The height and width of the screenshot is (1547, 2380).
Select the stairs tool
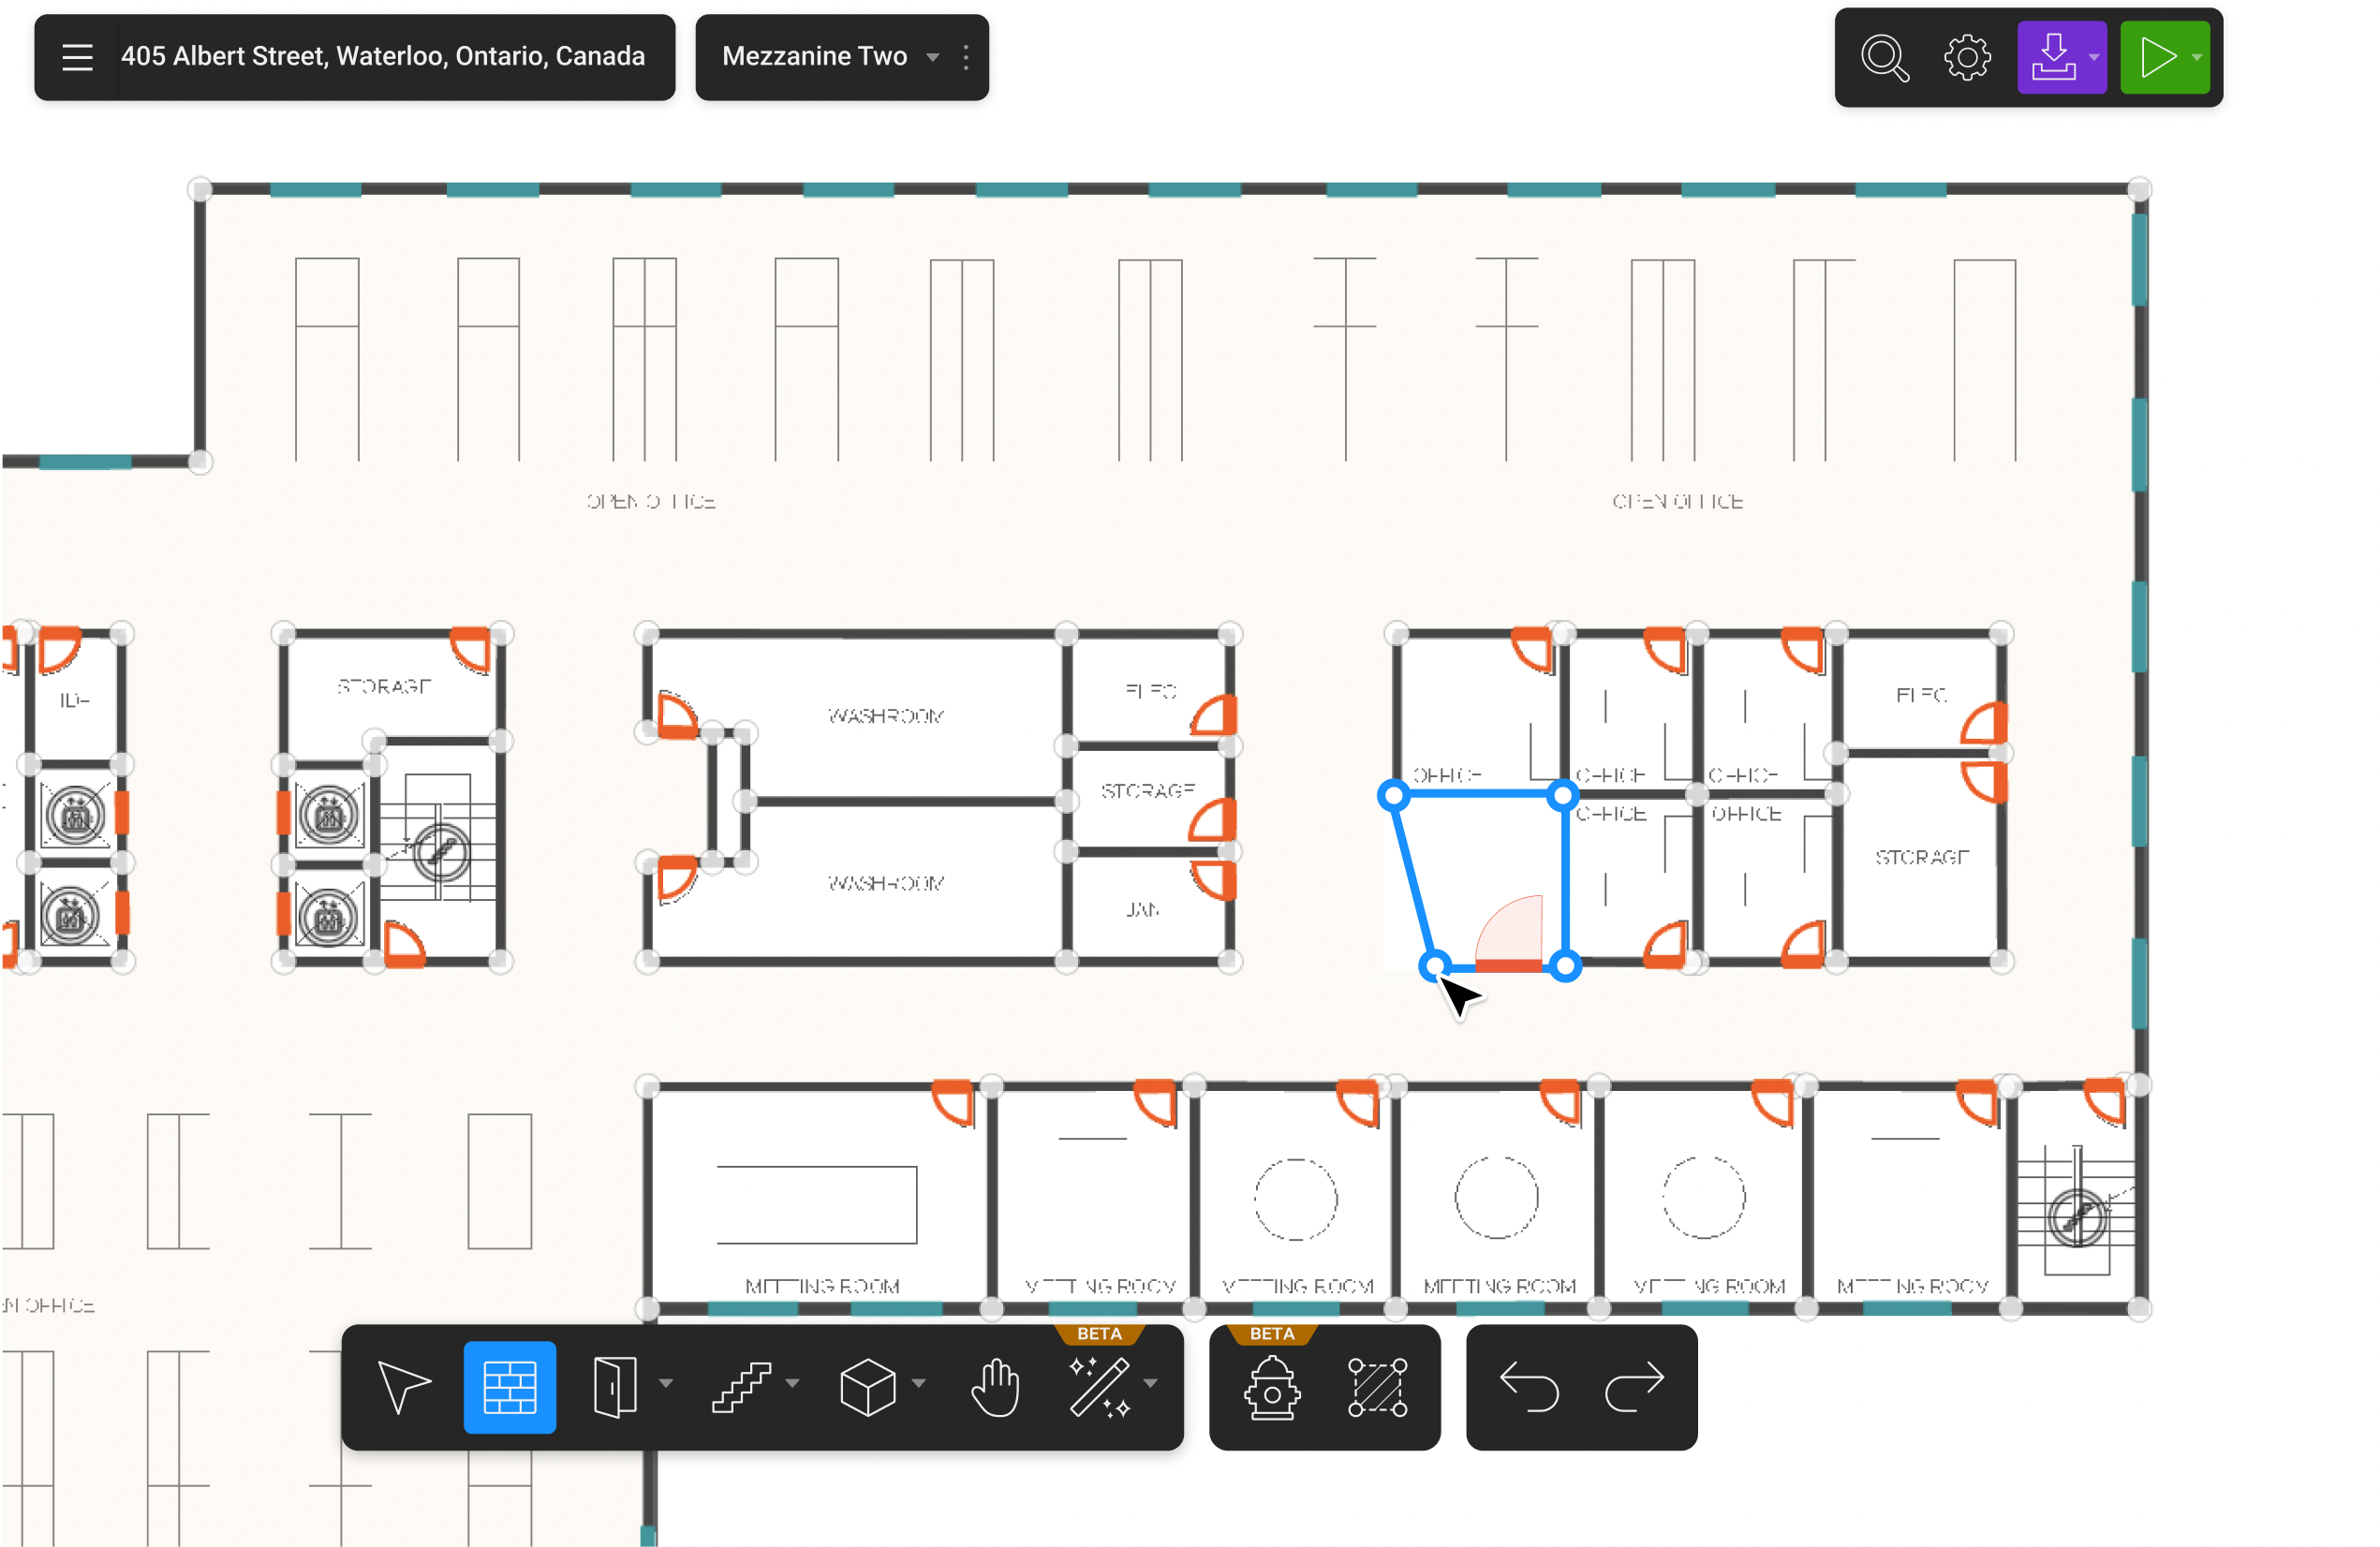(741, 1386)
